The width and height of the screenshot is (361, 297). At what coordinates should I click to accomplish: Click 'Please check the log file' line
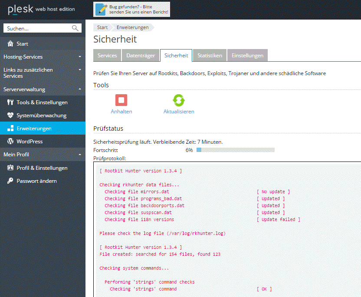tap(163, 233)
